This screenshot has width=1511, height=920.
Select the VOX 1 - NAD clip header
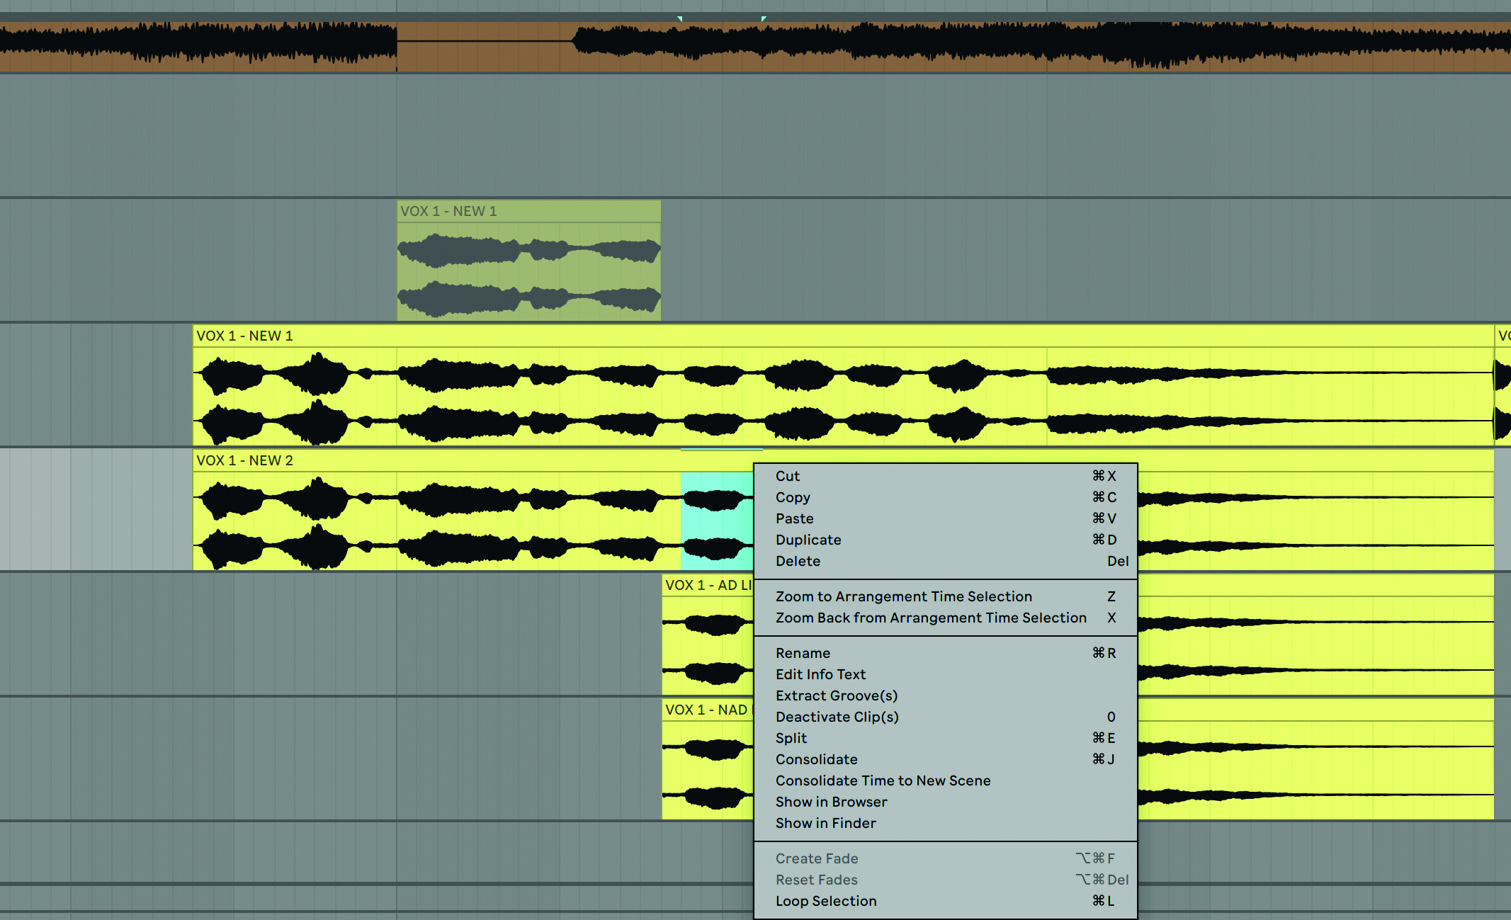coord(708,710)
